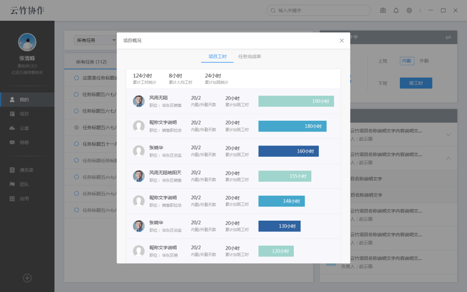The height and width of the screenshot is (292, 467).
Task: Close the 项目概况 dialog
Action: [342, 40]
